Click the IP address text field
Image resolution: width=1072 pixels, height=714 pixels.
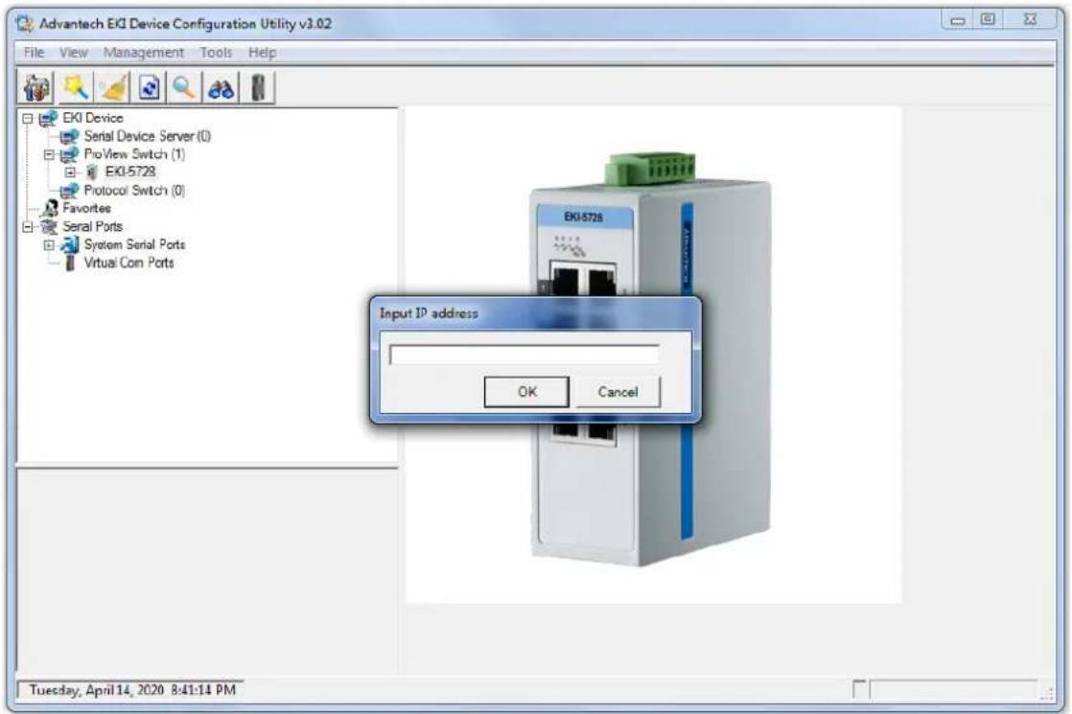[524, 355]
